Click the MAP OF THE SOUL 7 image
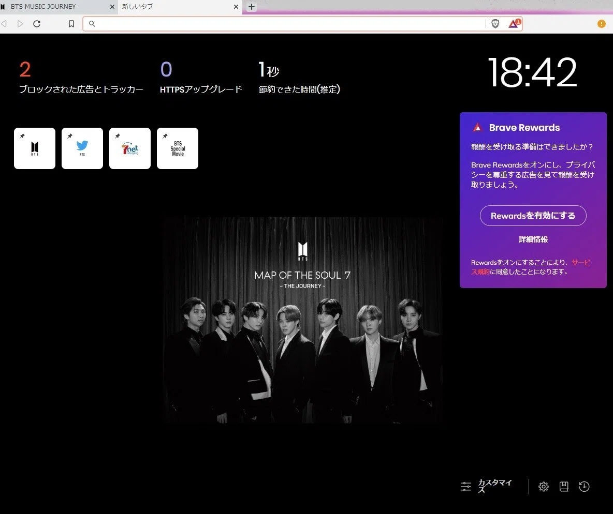 (x=303, y=320)
